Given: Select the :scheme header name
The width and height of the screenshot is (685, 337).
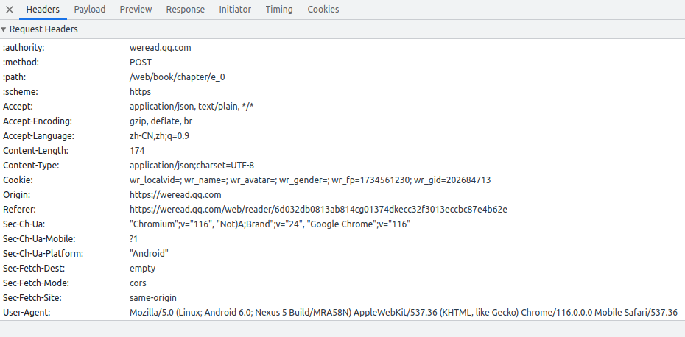Looking at the screenshot, I should click(x=21, y=92).
